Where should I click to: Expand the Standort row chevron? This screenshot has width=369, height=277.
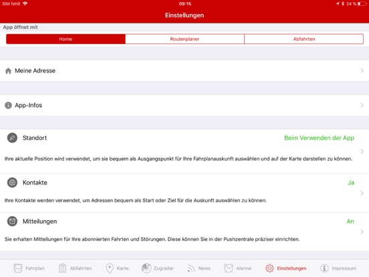coord(362,151)
